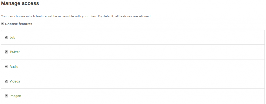266x104 pixels.
Task: Disable the Images feature checkbox
Action: (x=6, y=96)
